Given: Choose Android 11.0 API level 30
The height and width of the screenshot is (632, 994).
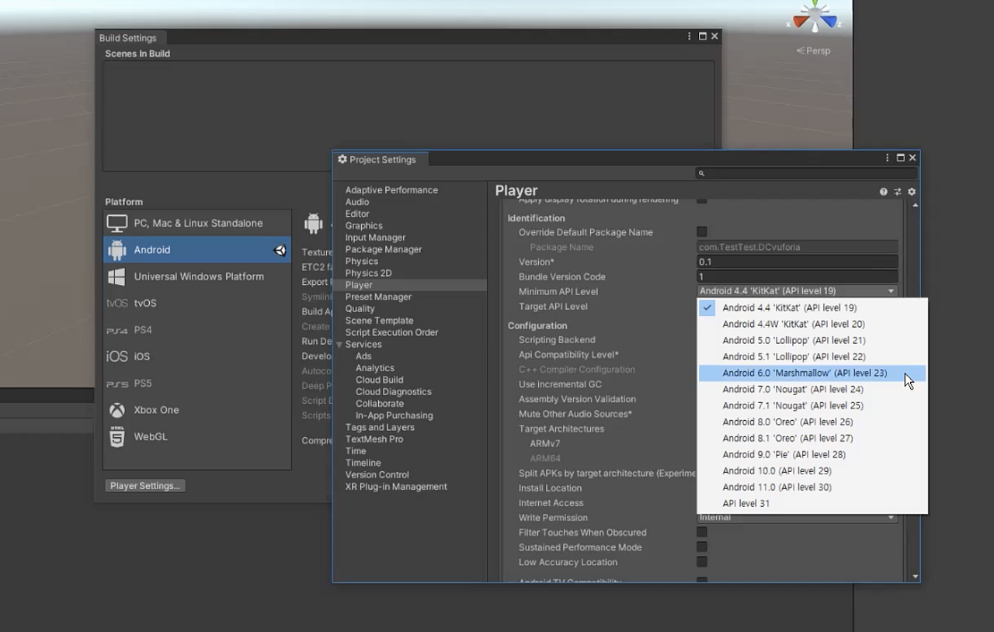Looking at the screenshot, I should pos(812,488).
